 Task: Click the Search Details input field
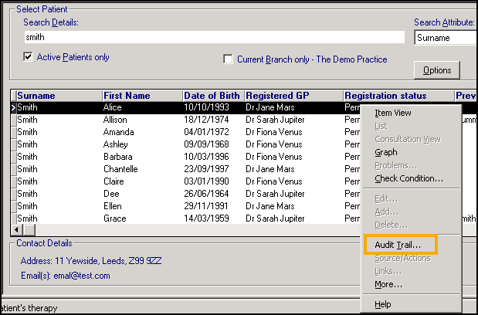pyautogui.click(x=214, y=37)
